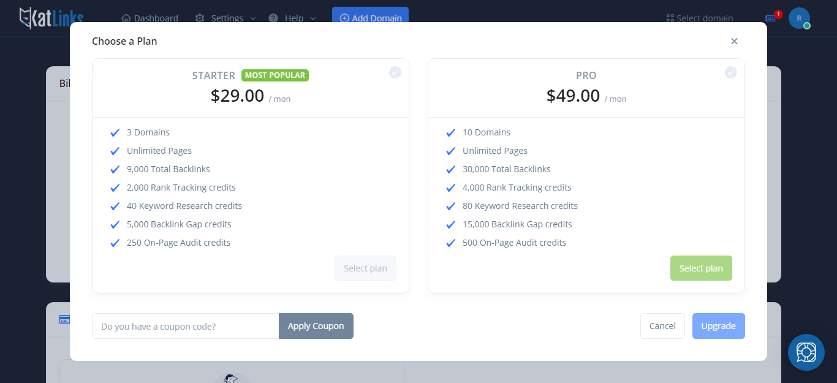
Task: Click the credit card icon behind the dialog
Action: coord(64,319)
